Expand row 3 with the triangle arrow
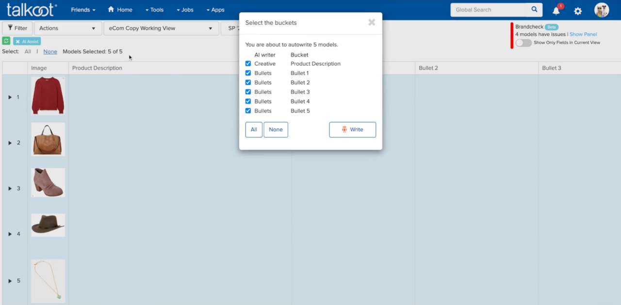The width and height of the screenshot is (621, 305). point(10,188)
